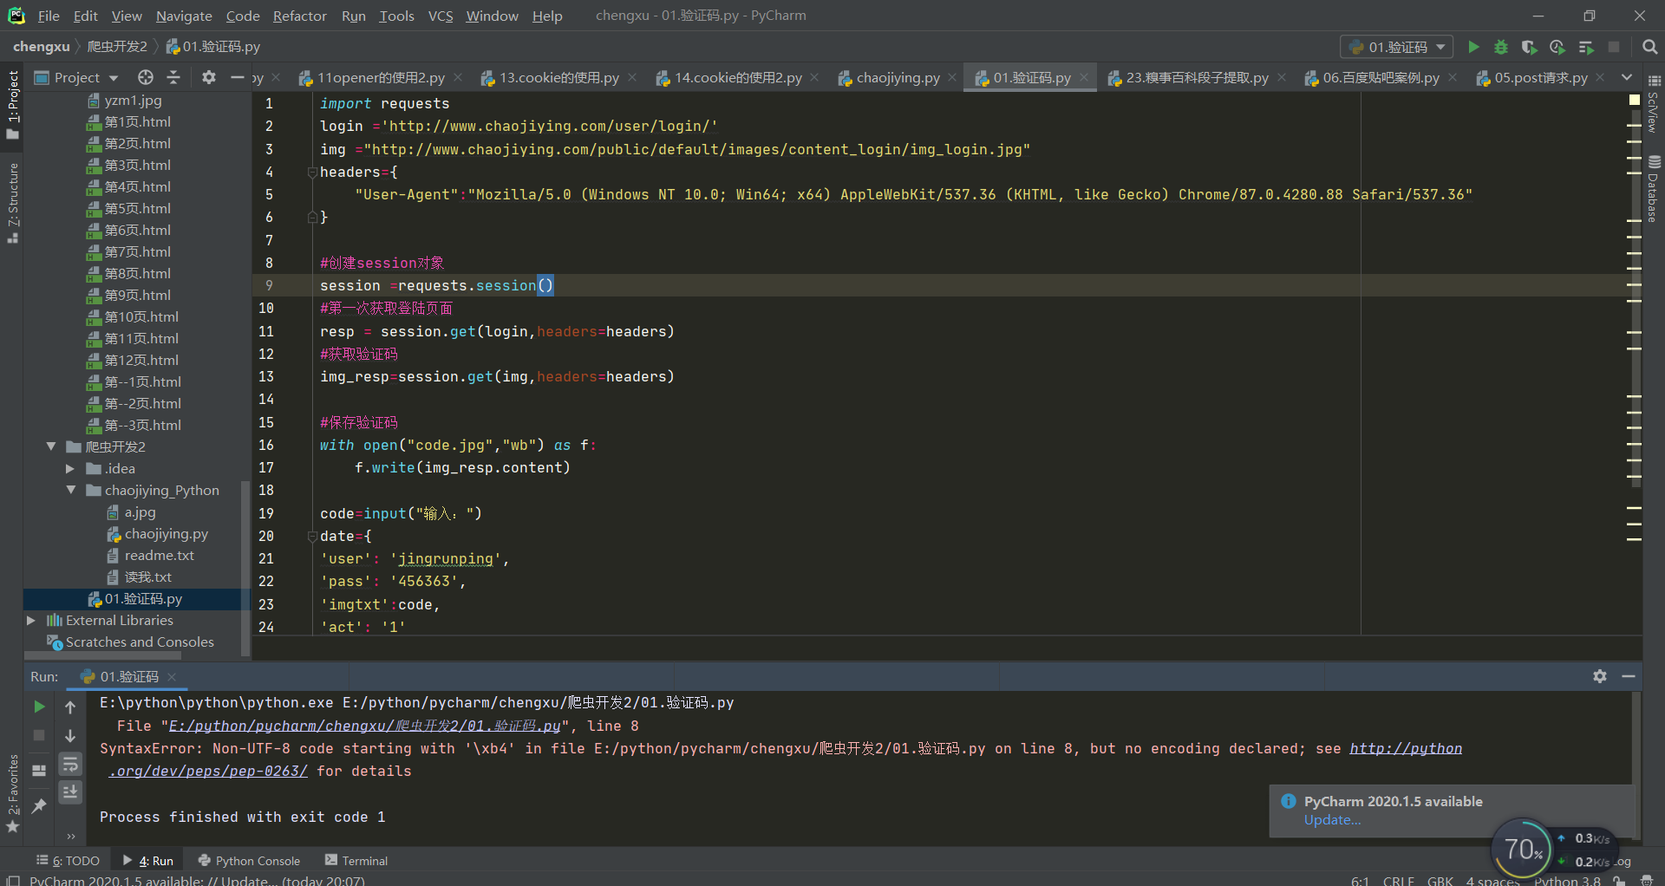Screen dimensions: 1665x886
Task: Fold the headers dictionary at line 4
Action: coord(312,172)
